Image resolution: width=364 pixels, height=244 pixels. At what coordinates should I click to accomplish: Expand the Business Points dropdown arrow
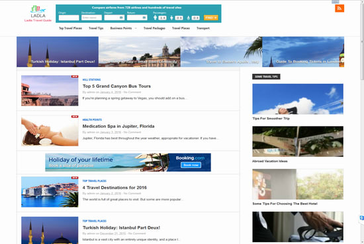136,28
